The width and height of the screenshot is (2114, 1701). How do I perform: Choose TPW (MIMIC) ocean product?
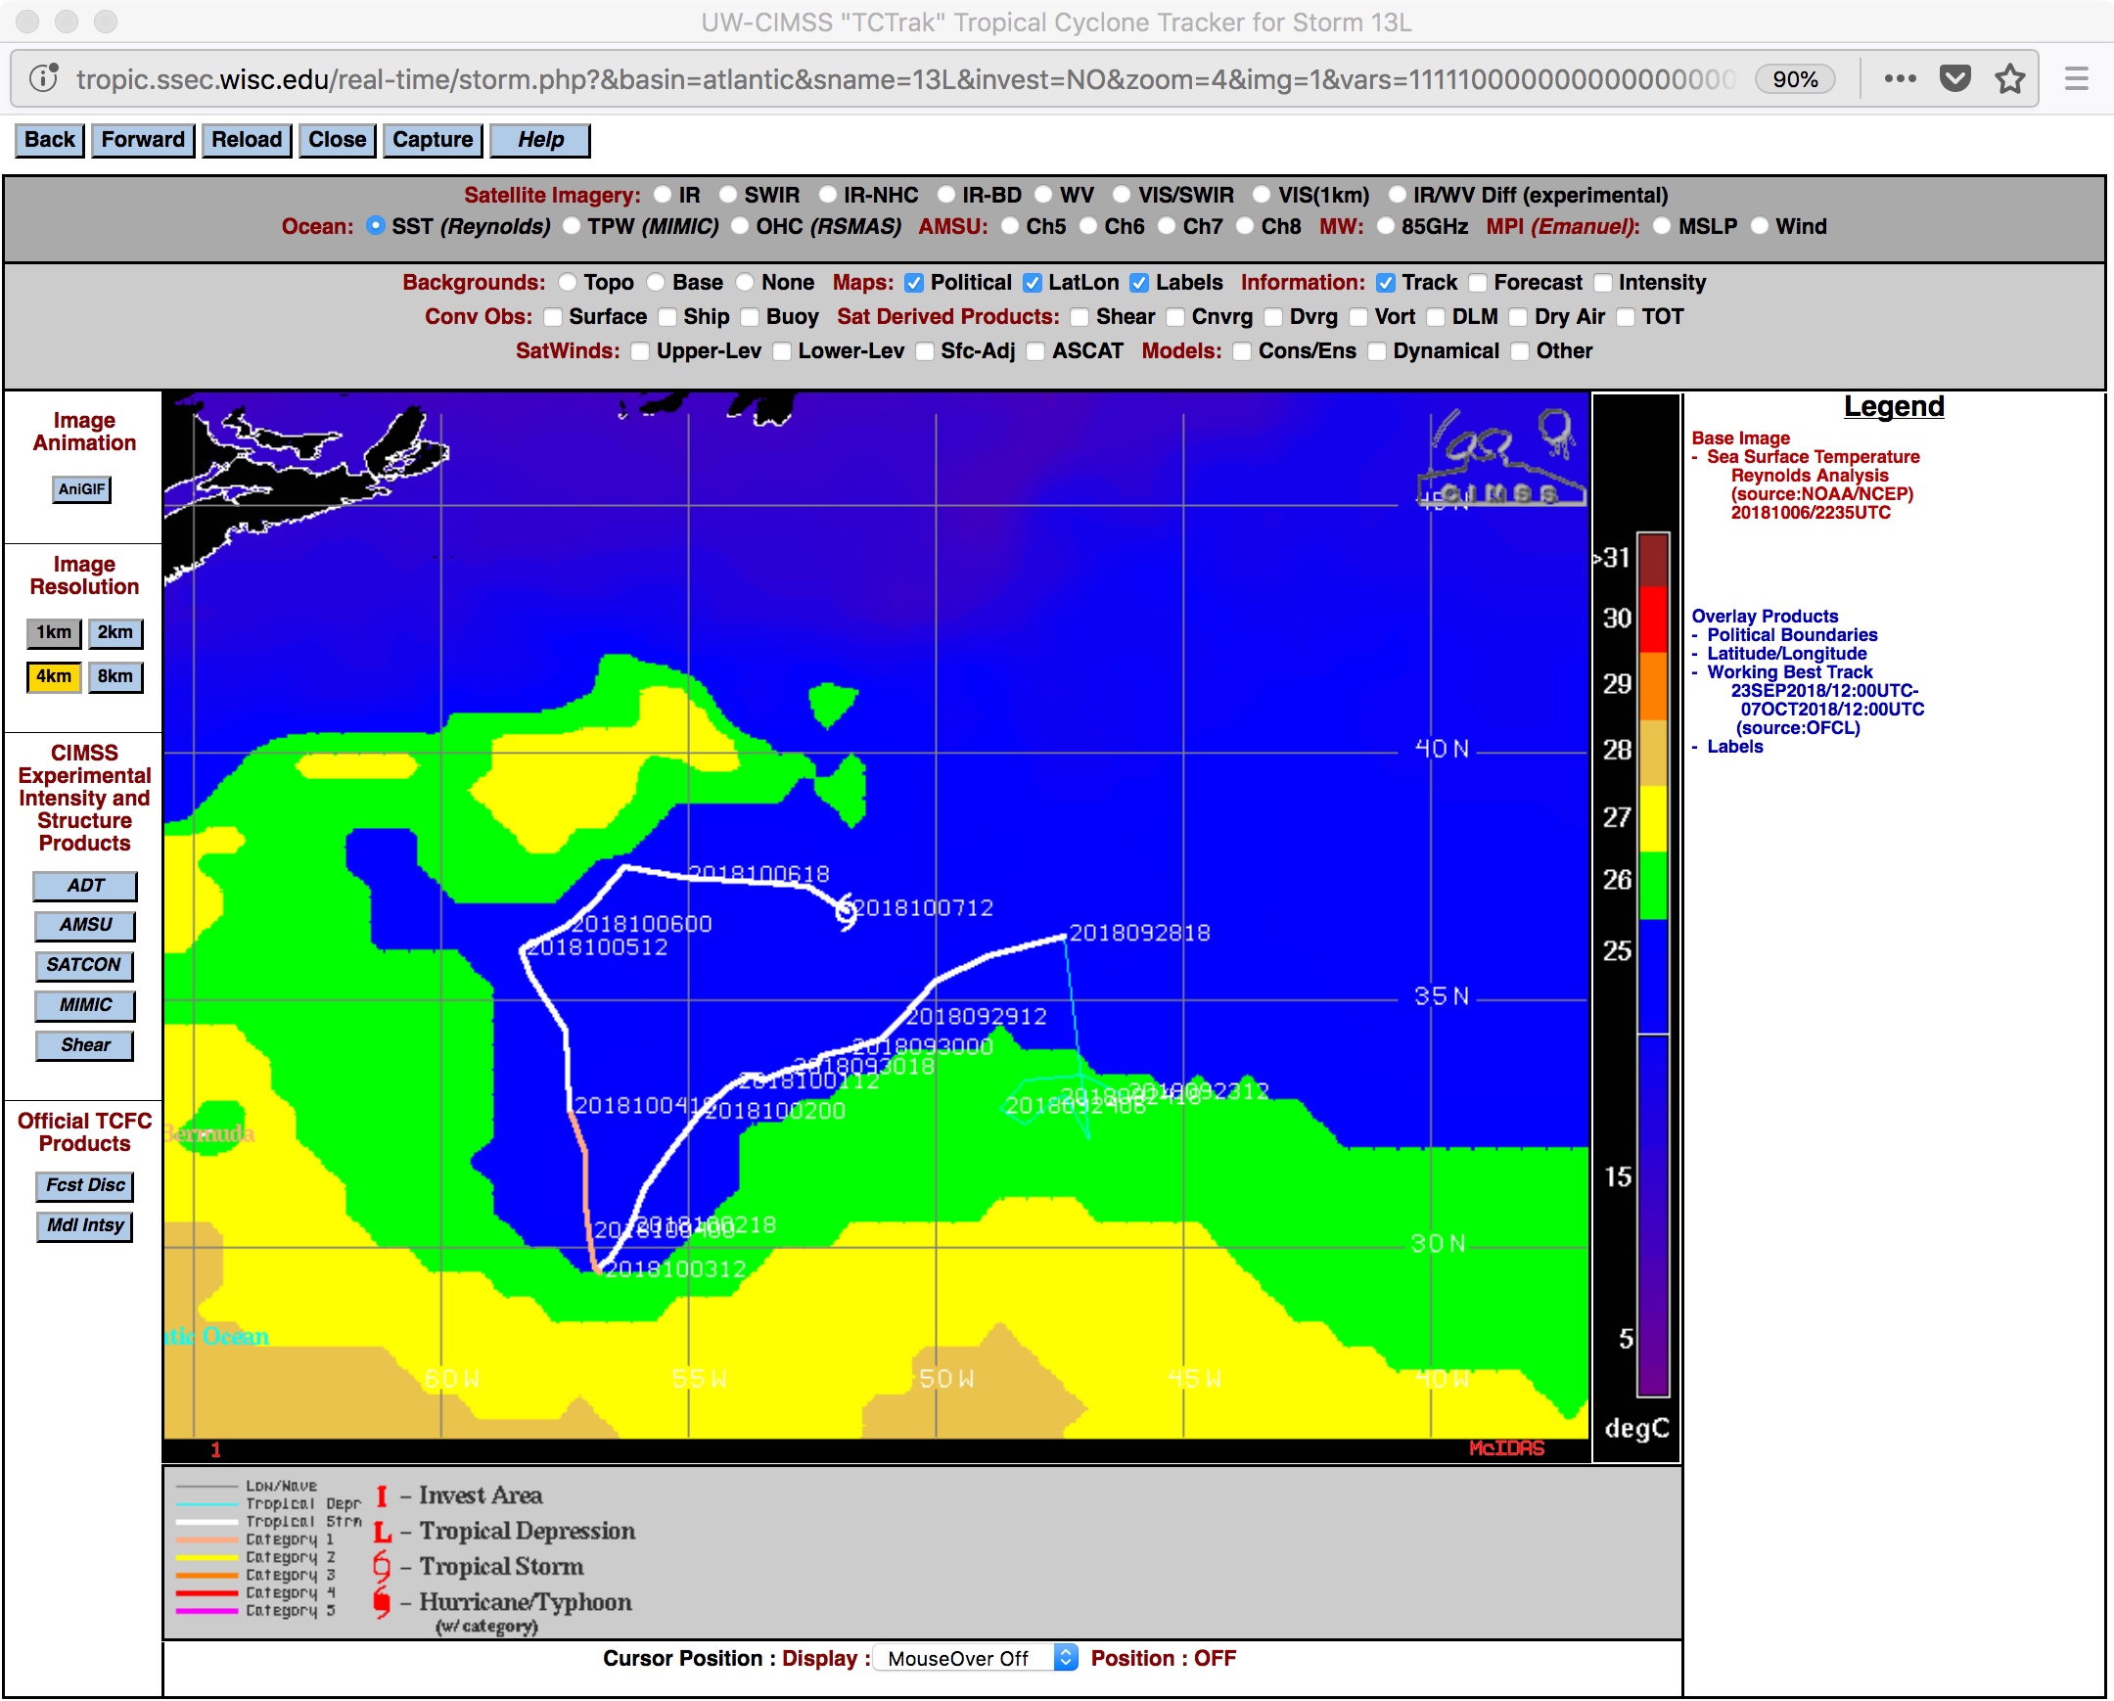click(x=572, y=226)
